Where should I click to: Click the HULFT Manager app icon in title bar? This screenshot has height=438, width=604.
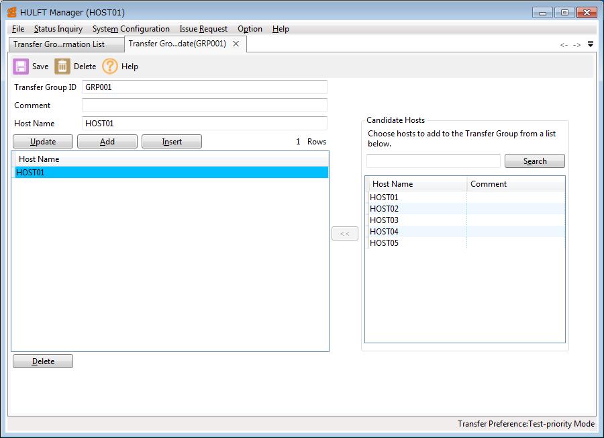(x=12, y=12)
